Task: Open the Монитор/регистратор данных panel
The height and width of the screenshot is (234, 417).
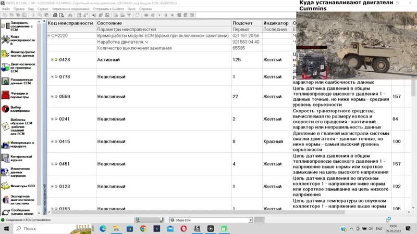Action: [18, 54]
